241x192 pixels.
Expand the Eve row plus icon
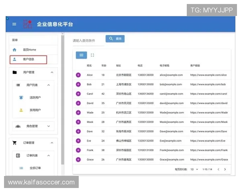[x=78, y=141]
